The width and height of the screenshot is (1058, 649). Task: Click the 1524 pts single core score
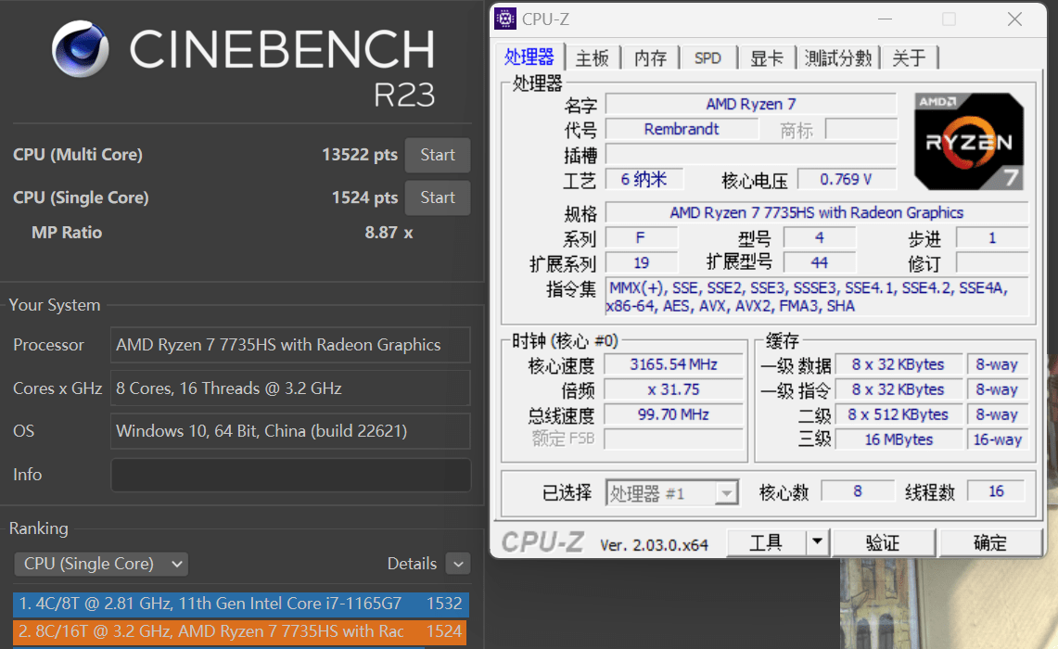364,197
